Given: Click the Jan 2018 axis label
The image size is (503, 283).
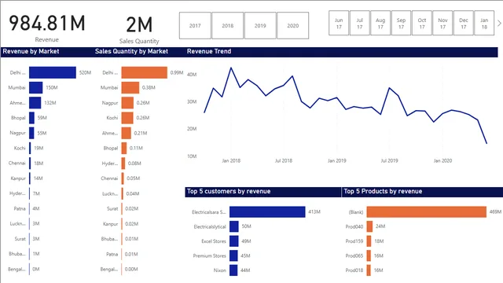Looking at the screenshot, I should [231, 160].
